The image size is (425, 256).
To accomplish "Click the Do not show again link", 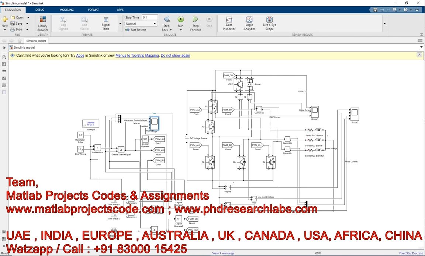I will tap(175, 55).
